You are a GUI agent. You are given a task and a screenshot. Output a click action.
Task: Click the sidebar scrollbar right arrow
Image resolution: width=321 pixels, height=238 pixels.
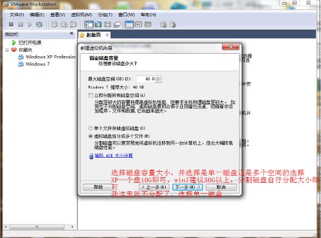point(72,227)
